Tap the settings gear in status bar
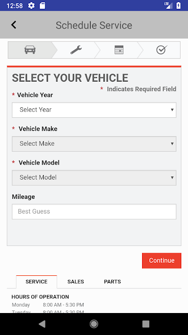 (x=31, y=6)
